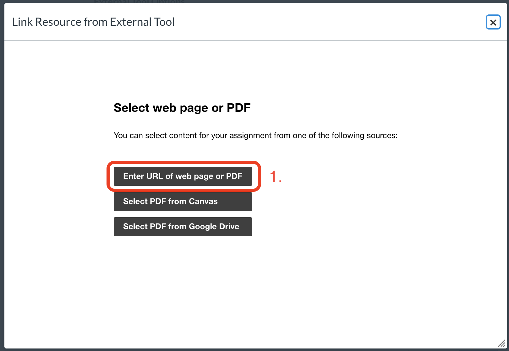Click the diagonal lines resize handle
This screenshot has width=509, height=351.
(502, 343)
